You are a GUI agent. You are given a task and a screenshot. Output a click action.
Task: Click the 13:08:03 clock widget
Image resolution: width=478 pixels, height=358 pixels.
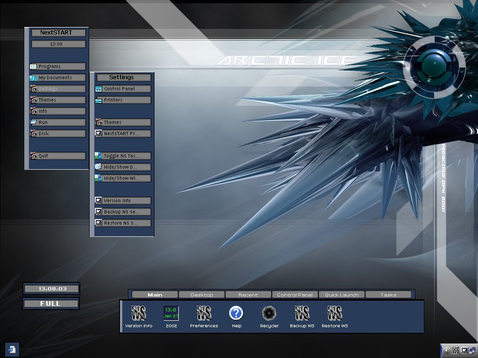point(51,289)
